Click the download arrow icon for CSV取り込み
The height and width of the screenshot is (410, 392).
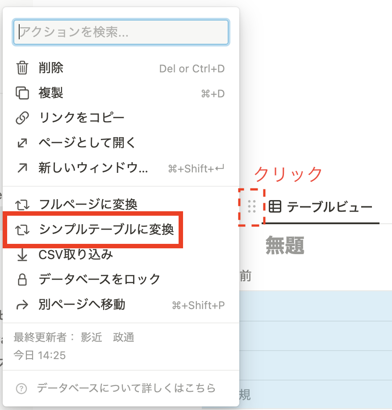[x=22, y=255]
